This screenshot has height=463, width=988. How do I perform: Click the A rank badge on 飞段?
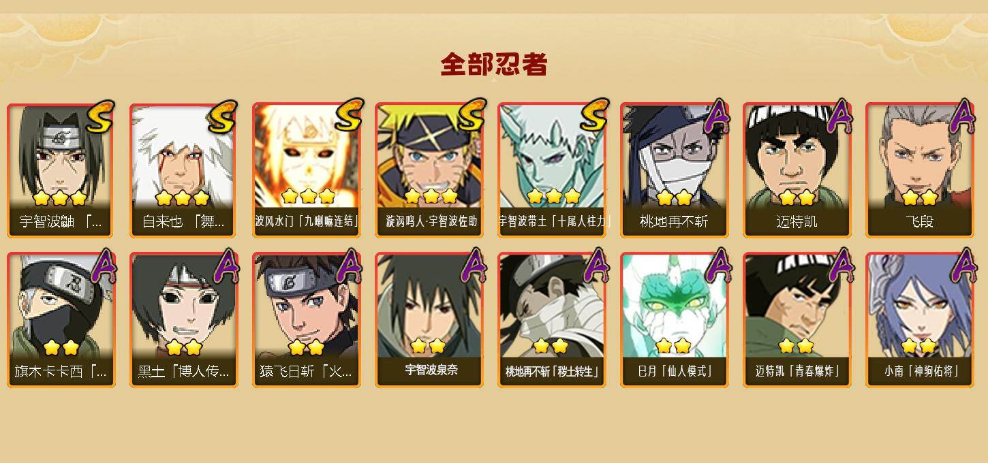(962, 116)
